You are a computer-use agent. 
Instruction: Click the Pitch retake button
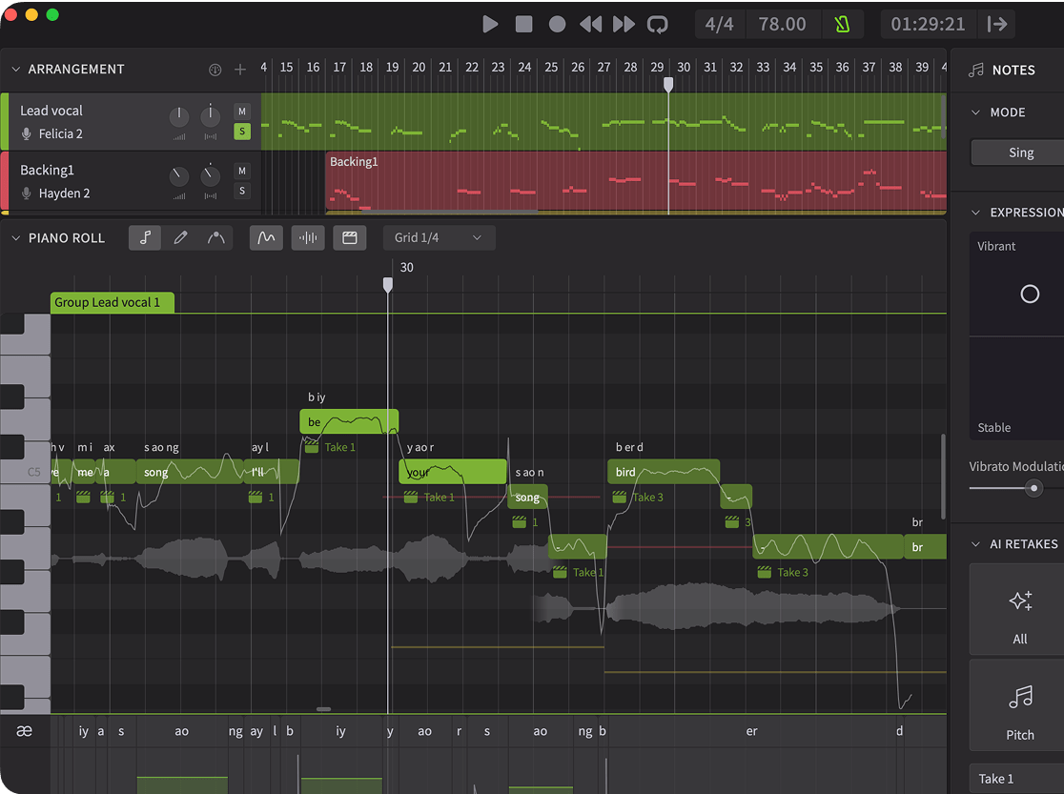1019,706
